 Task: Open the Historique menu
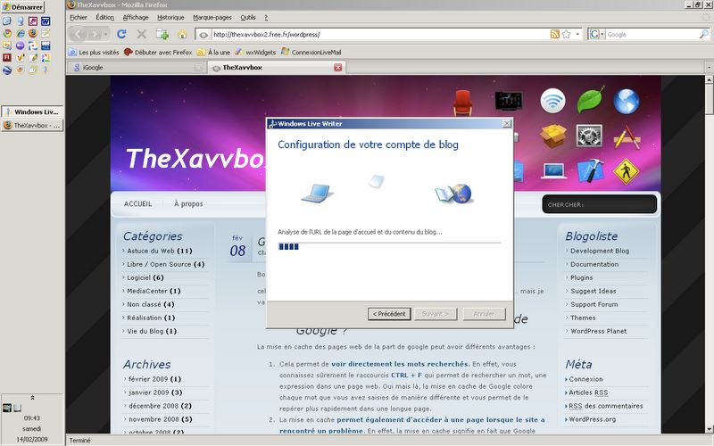pyautogui.click(x=170, y=17)
